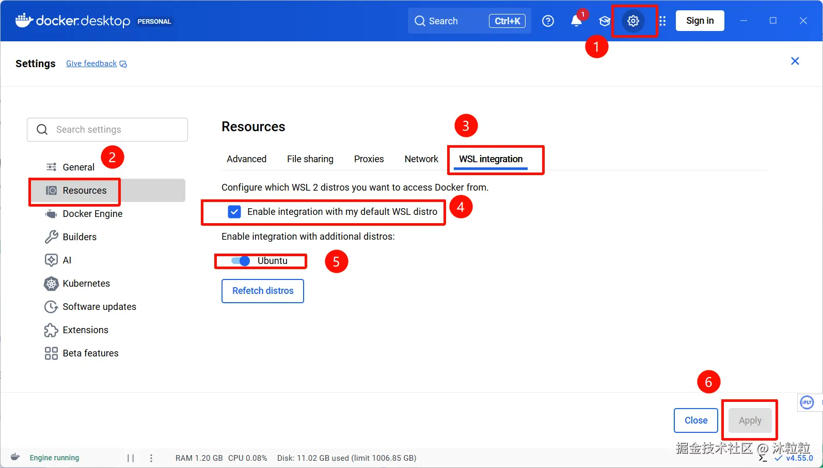This screenshot has height=468, width=823.
Task: Click the iFLY floating widget icon
Action: [806, 402]
